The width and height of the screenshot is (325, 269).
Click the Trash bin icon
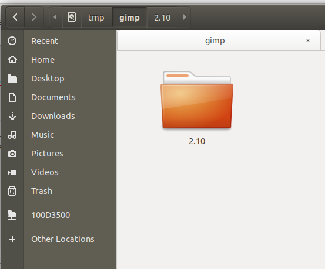pyautogui.click(x=12, y=191)
